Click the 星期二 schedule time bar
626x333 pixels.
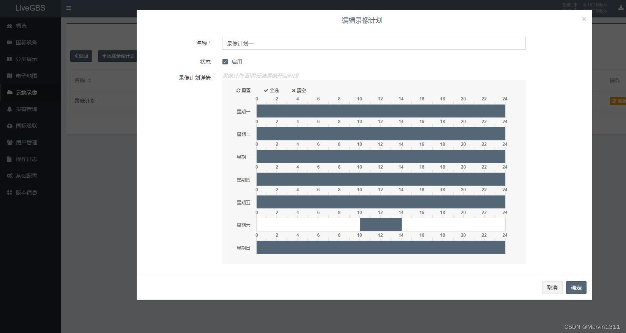[x=381, y=134]
